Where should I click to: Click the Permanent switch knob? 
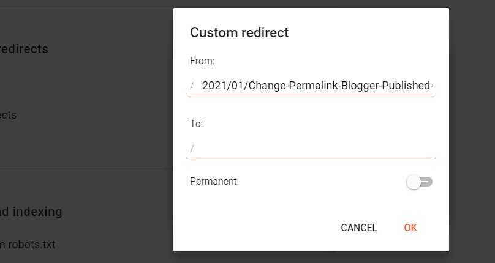pos(414,182)
